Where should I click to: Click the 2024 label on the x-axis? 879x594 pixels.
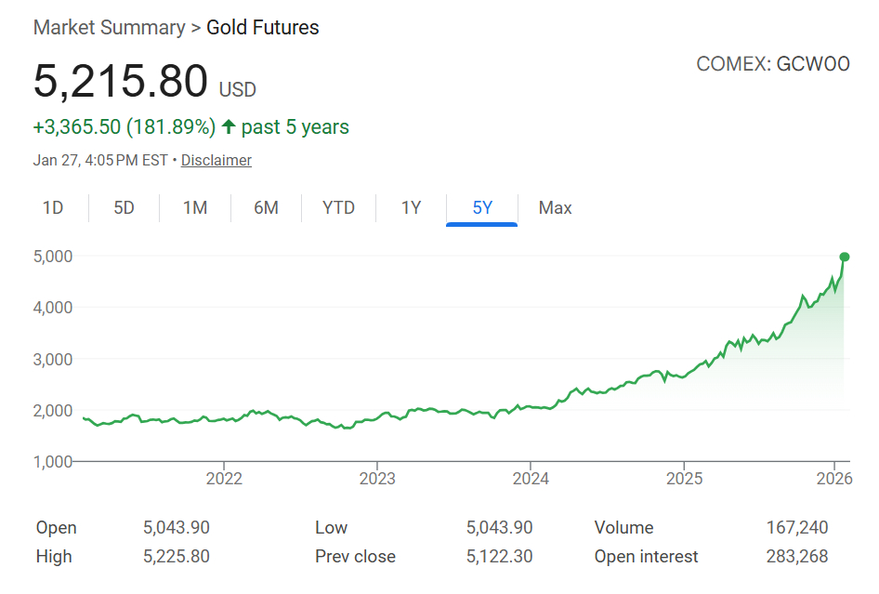click(x=530, y=479)
